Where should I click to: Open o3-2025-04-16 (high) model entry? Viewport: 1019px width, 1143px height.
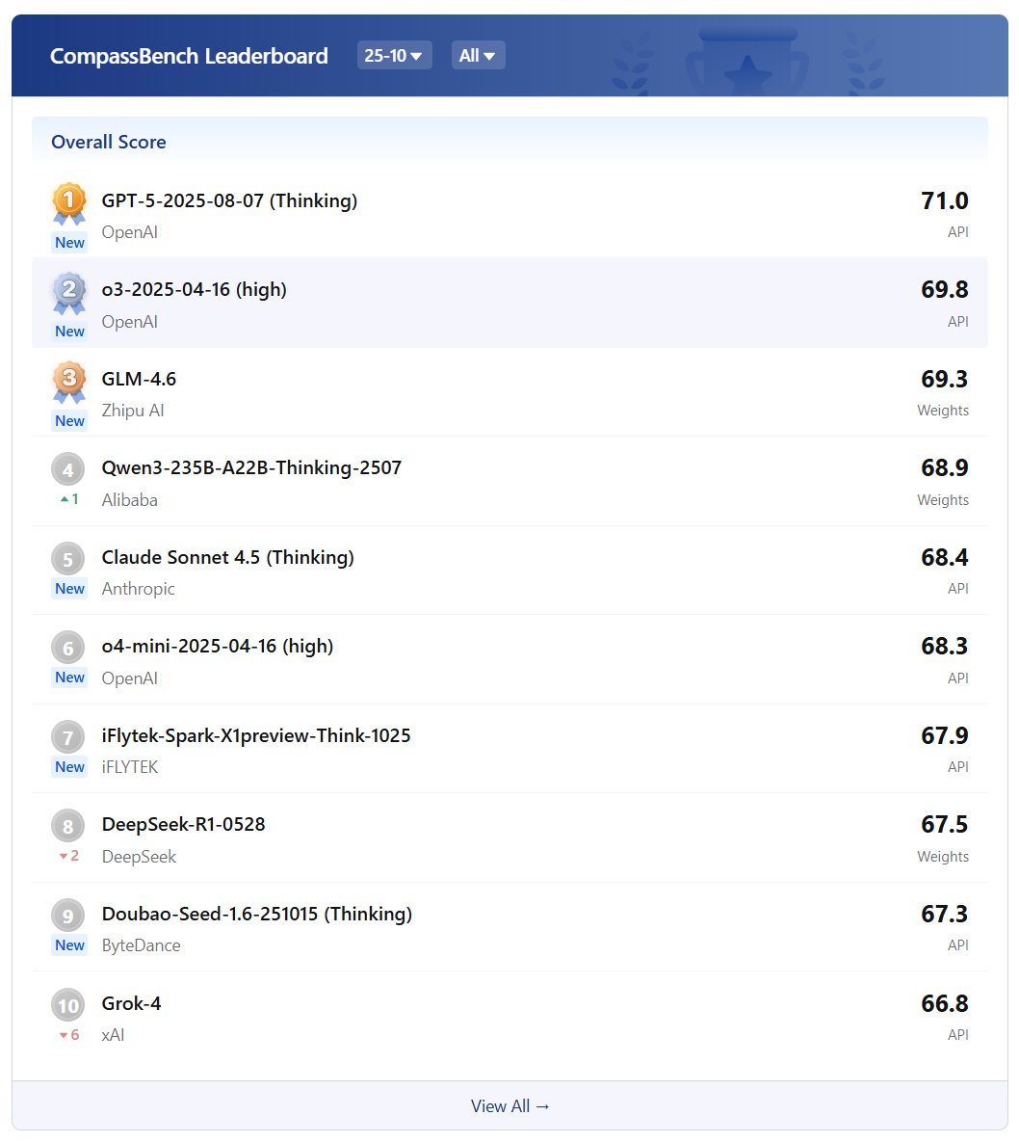[x=194, y=290]
